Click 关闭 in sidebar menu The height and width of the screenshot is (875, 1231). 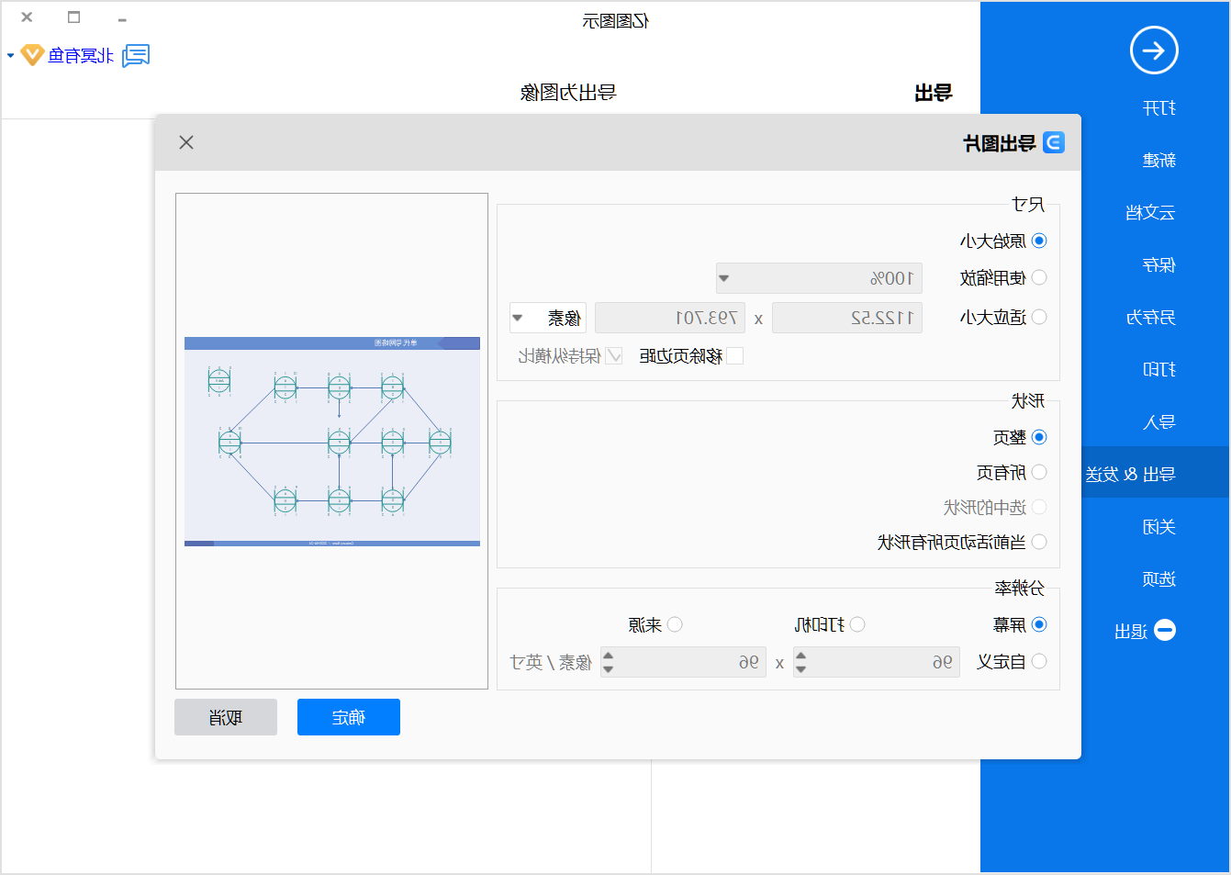(x=1158, y=527)
